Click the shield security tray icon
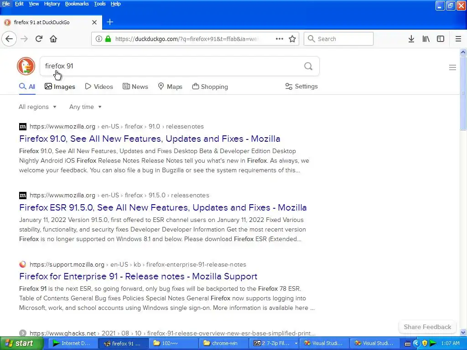 [x=425, y=343]
